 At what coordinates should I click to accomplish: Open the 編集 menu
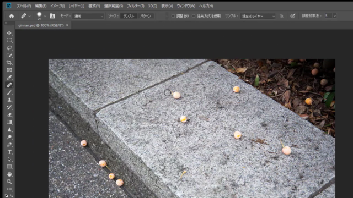pos(40,6)
